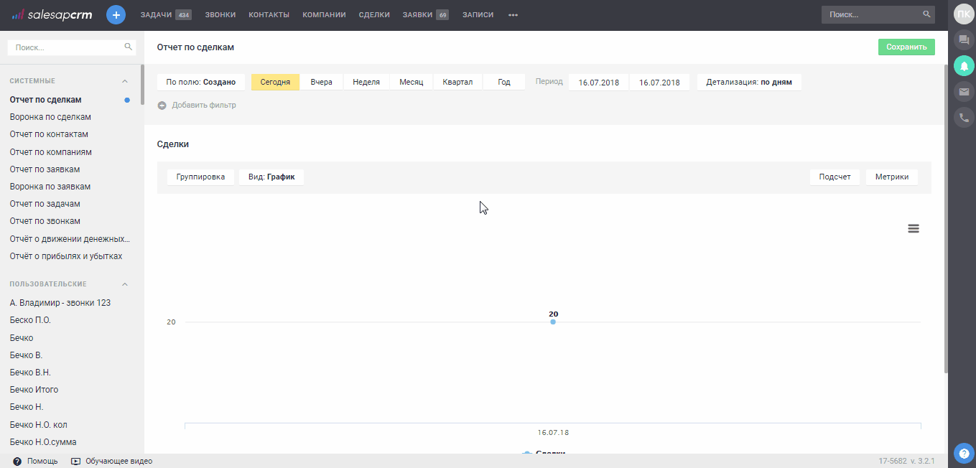Click the blue plus create button
Image resolution: width=976 pixels, height=468 pixels.
pos(116,14)
